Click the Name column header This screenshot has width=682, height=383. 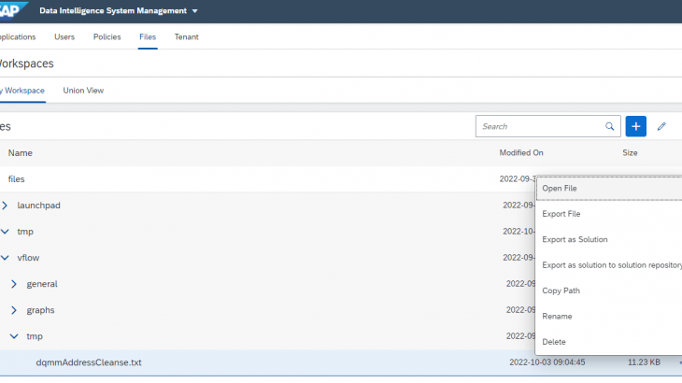pos(20,153)
